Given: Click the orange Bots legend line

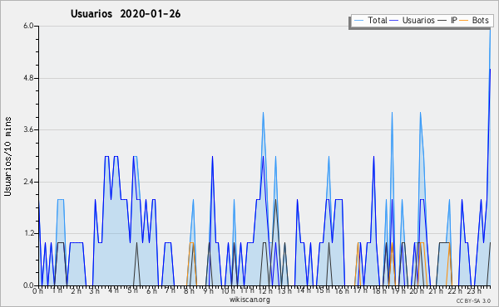Looking at the screenshot, I should click(464, 20).
